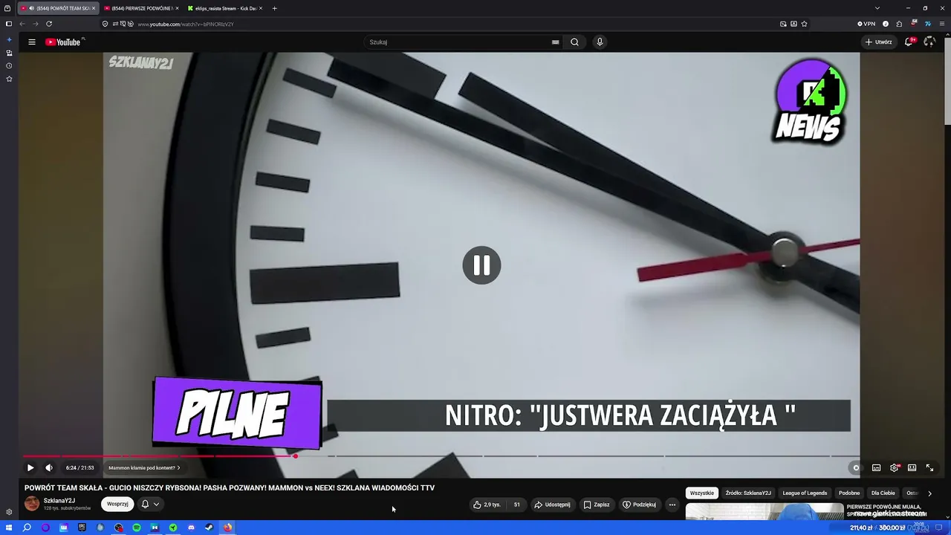Open the browser sidebar history icon
The image size is (951, 535).
click(9, 66)
